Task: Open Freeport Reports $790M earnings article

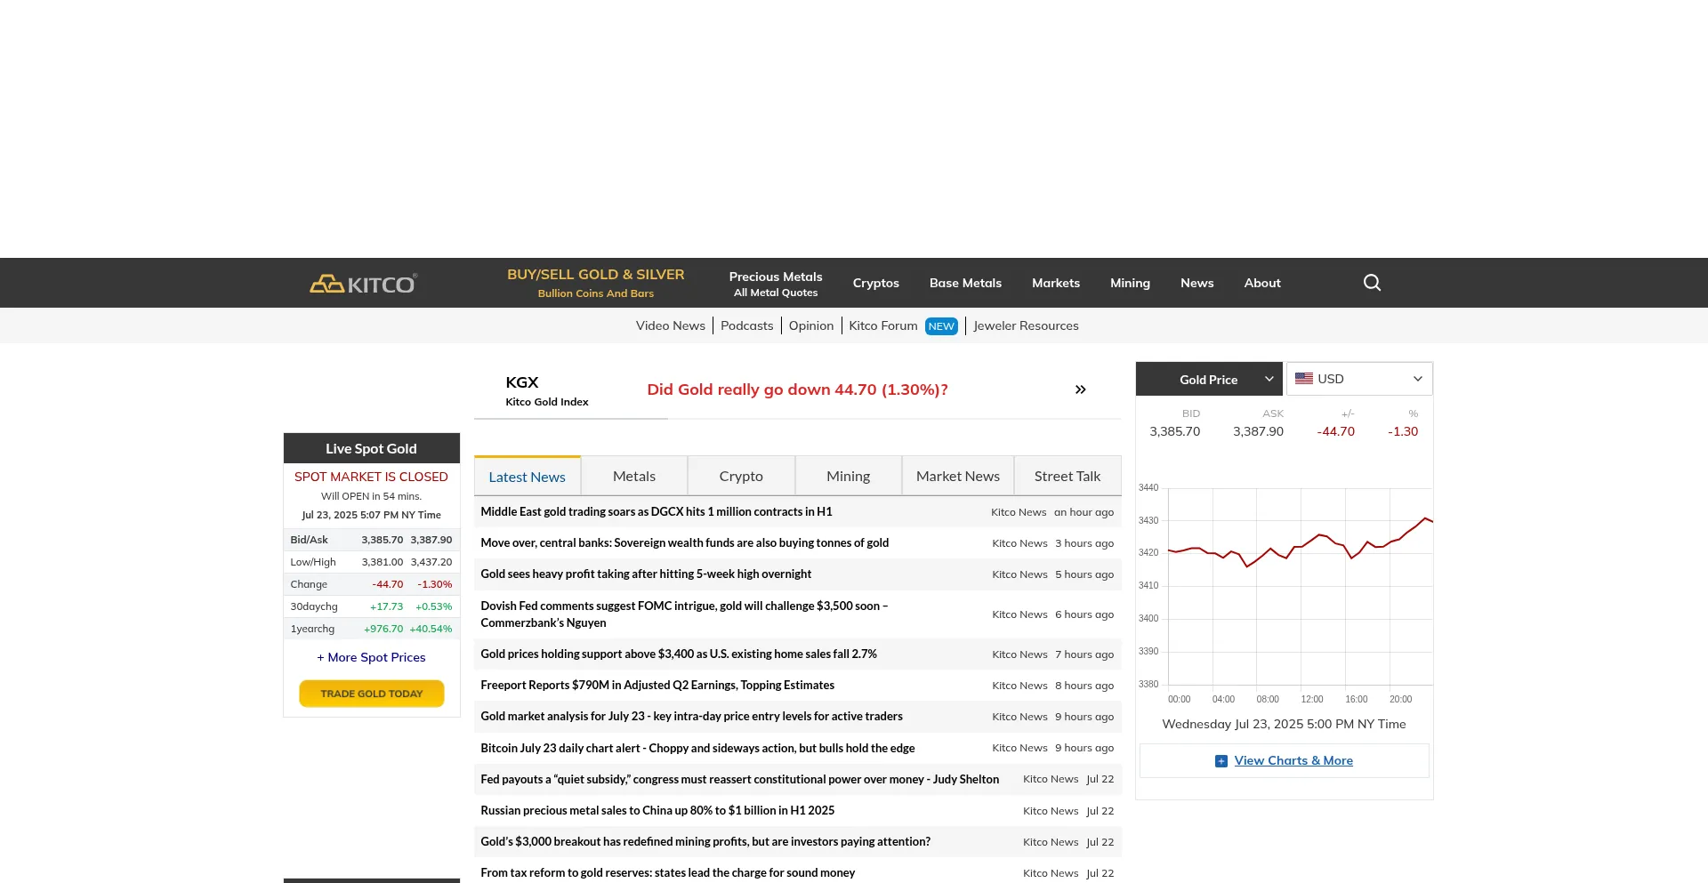Action: click(x=657, y=686)
